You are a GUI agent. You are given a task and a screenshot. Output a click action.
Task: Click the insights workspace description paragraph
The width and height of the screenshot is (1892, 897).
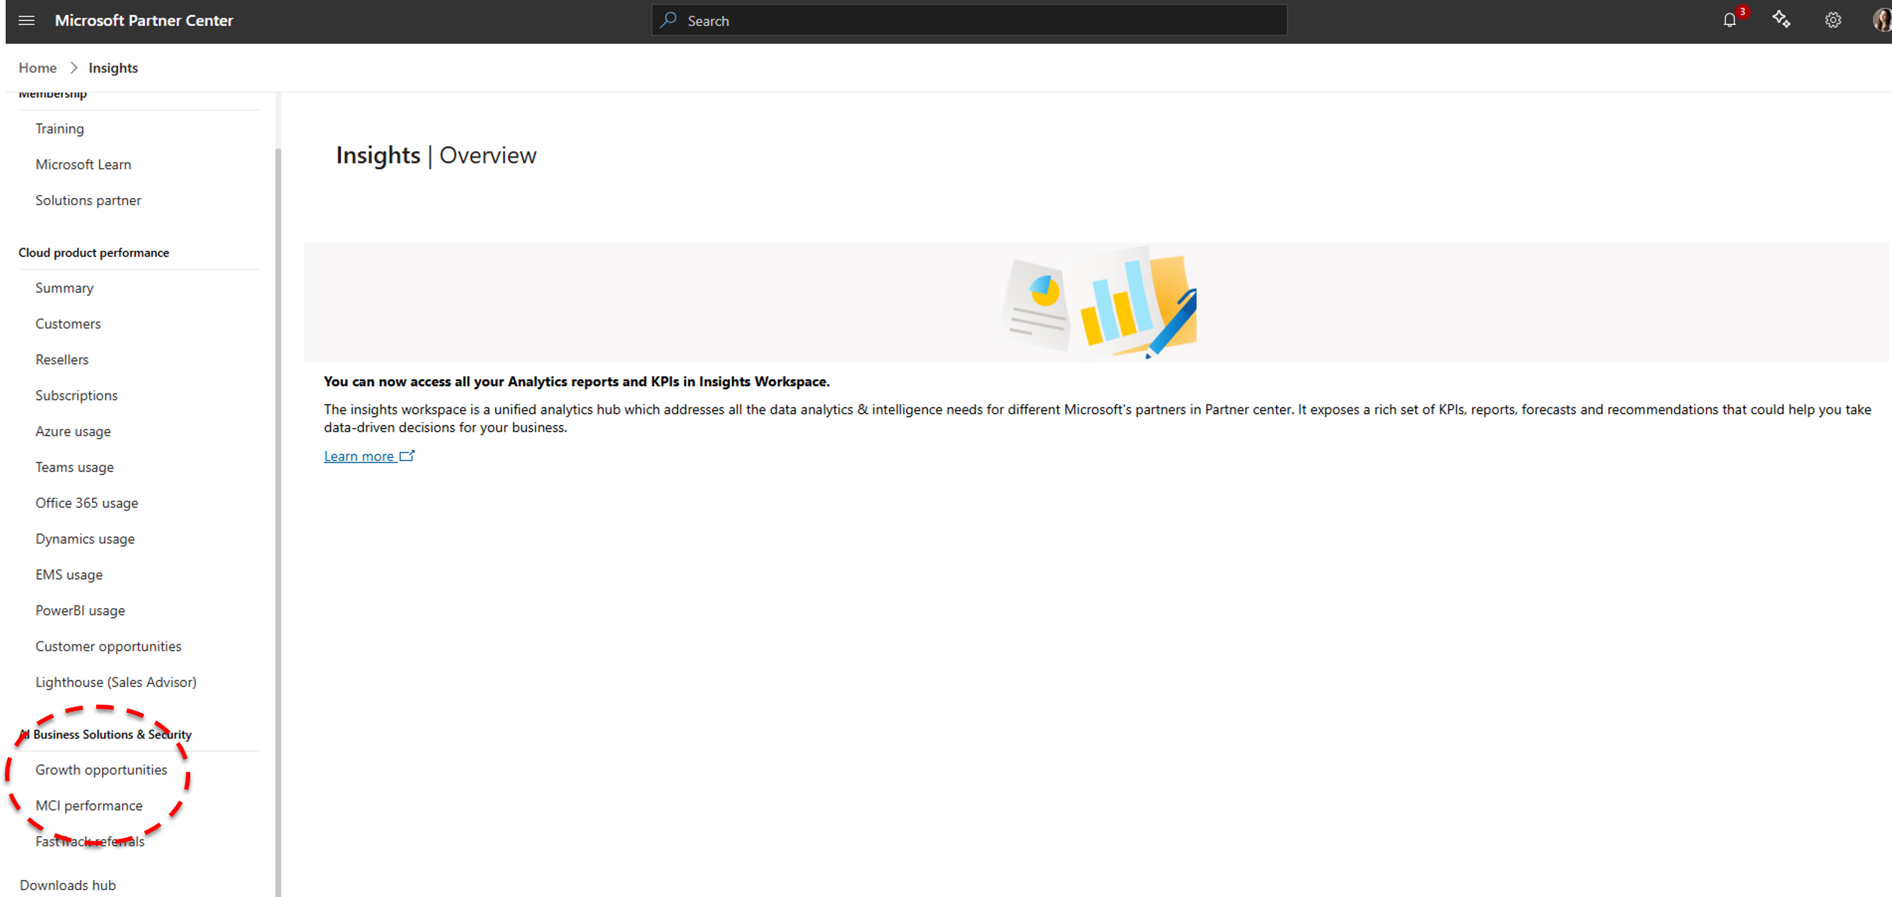pyautogui.click(x=1097, y=419)
